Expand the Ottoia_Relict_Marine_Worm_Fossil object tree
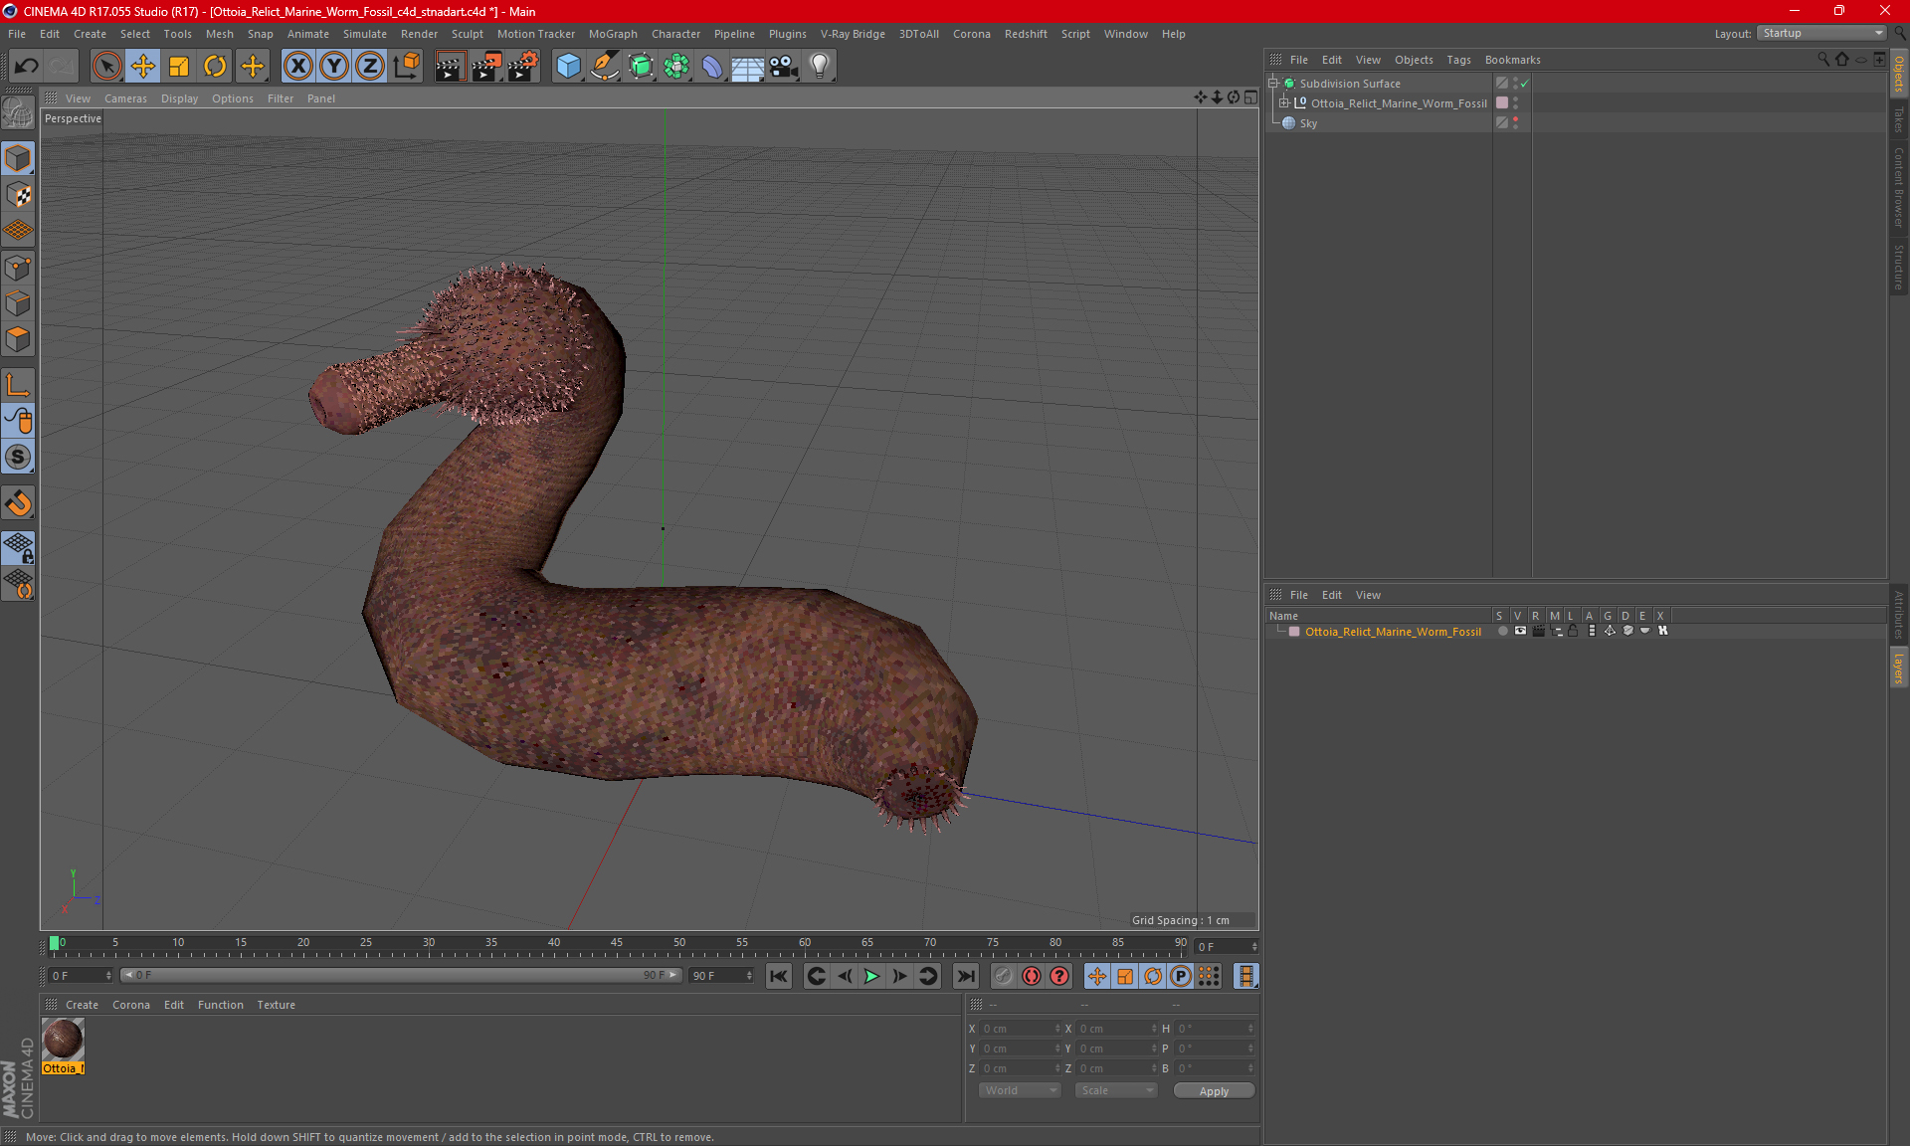The image size is (1910, 1146). pyautogui.click(x=1284, y=102)
